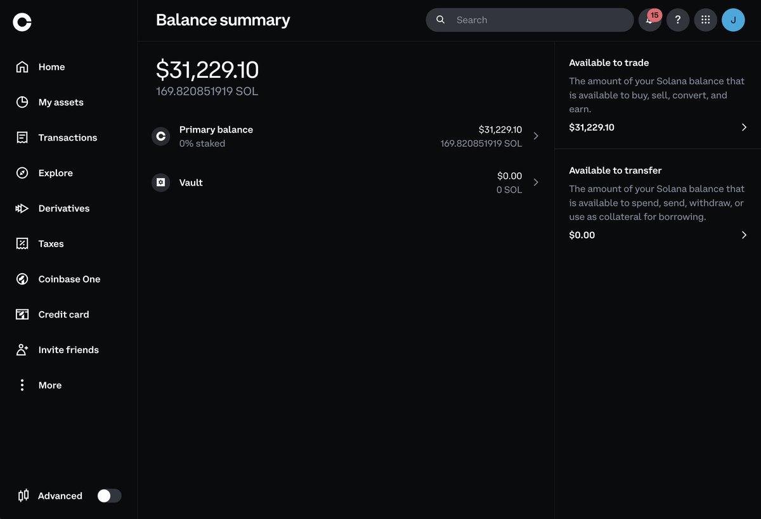Click the Advanced label text

(60, 496)
